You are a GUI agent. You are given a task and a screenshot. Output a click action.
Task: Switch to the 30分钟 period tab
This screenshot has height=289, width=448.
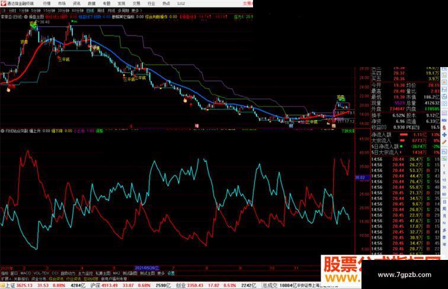click(x=63, y=11)
